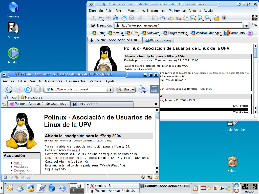Switch to KDE-Look.org tab in Mozilla
This screenshot has width=259, height=194.
[x=102, y=104]
